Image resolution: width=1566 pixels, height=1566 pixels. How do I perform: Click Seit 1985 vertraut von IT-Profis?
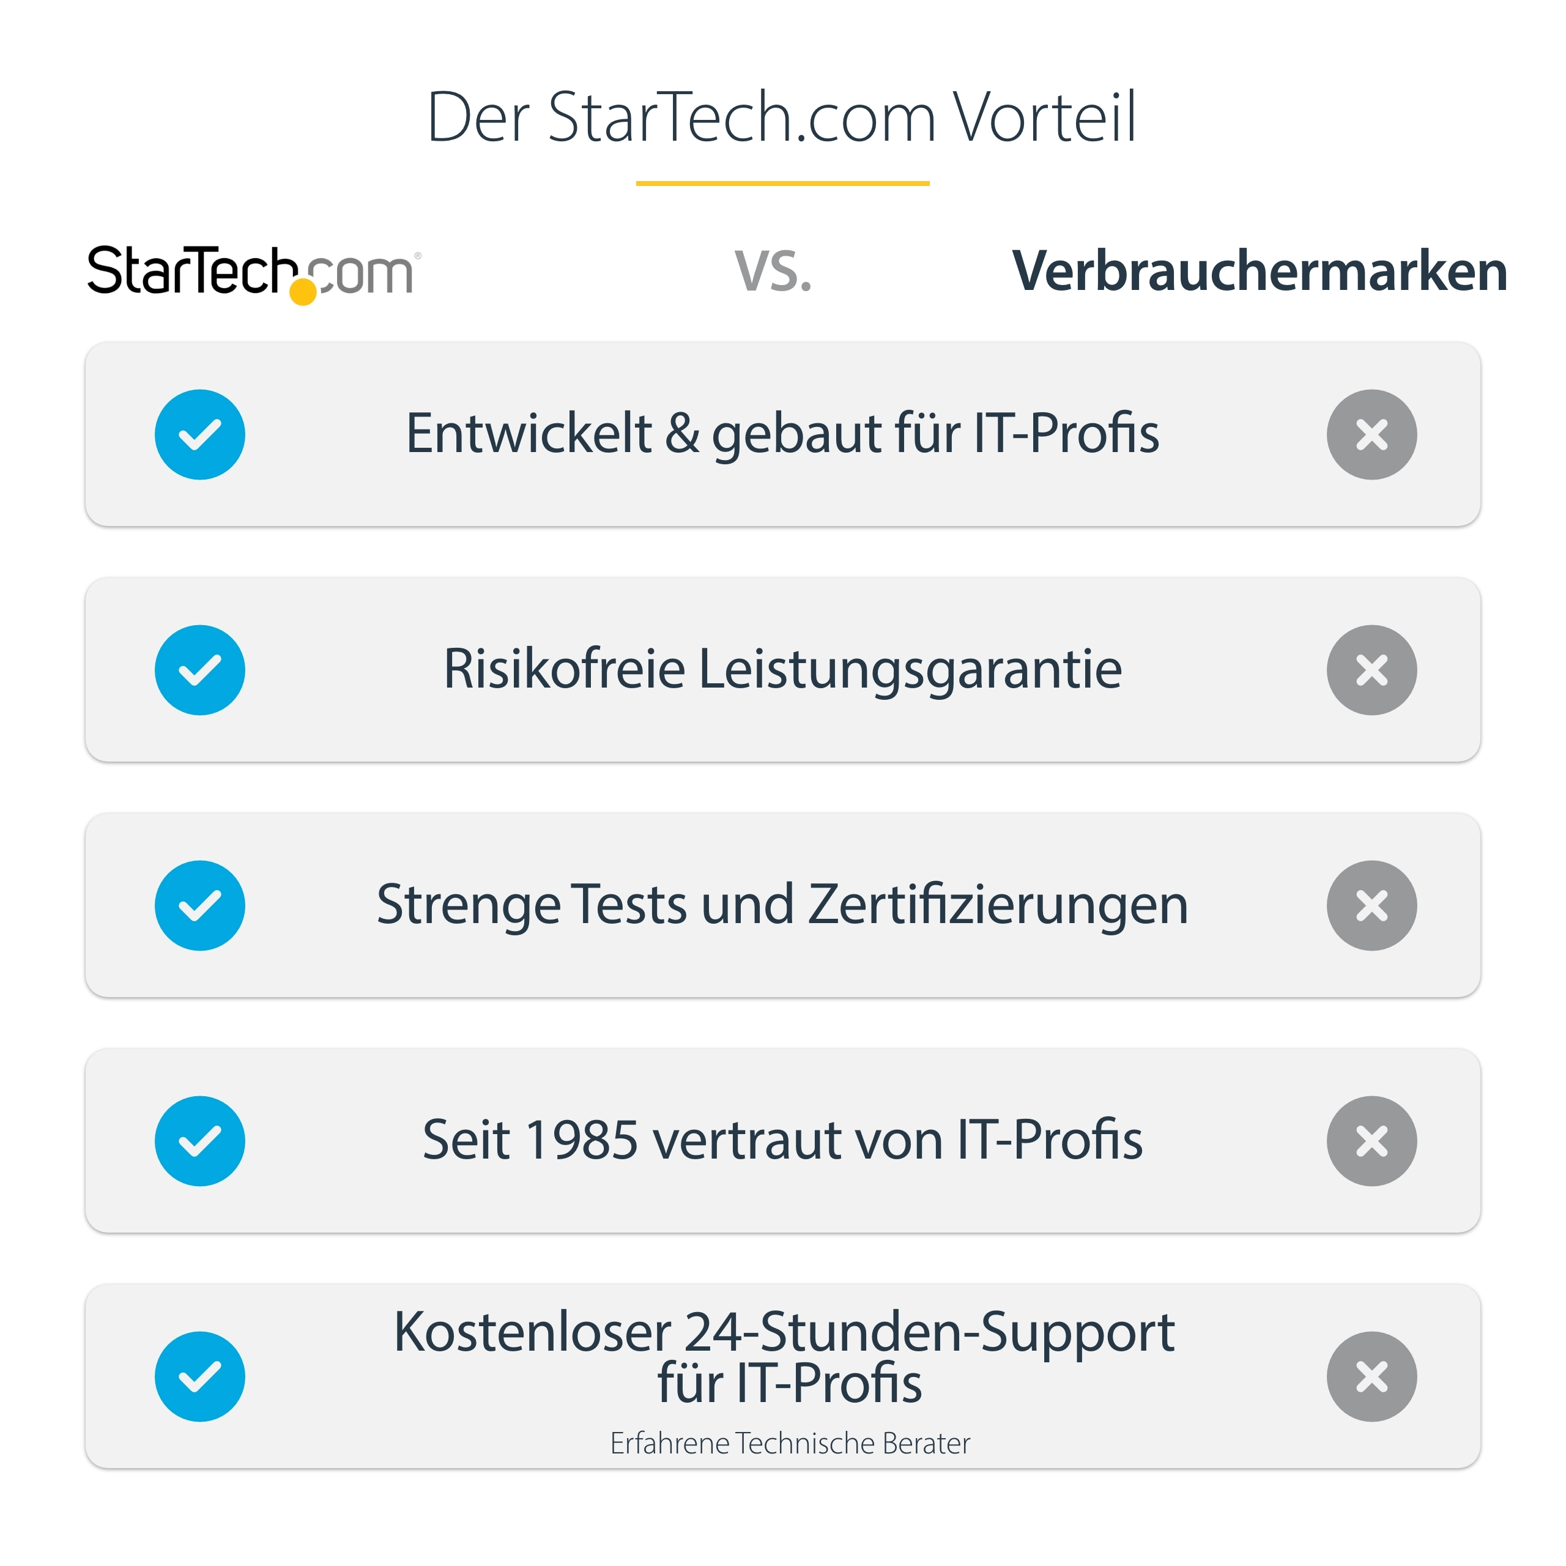click(x=782, y=1140)
